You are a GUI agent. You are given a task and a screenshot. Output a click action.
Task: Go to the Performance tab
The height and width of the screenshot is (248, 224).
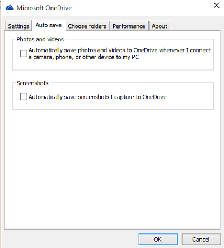[129, 26]
